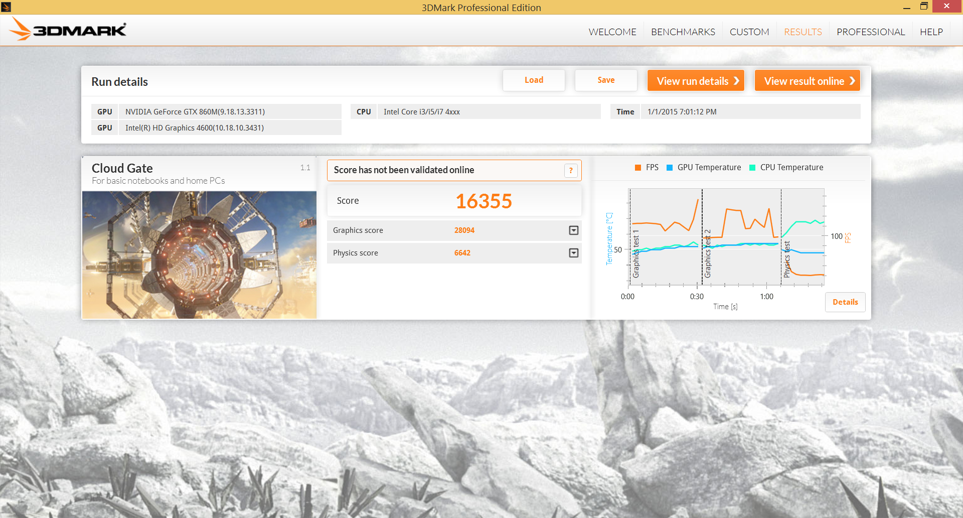
Task: Click the orange FPS legend swatch
Action: (638, 168)
